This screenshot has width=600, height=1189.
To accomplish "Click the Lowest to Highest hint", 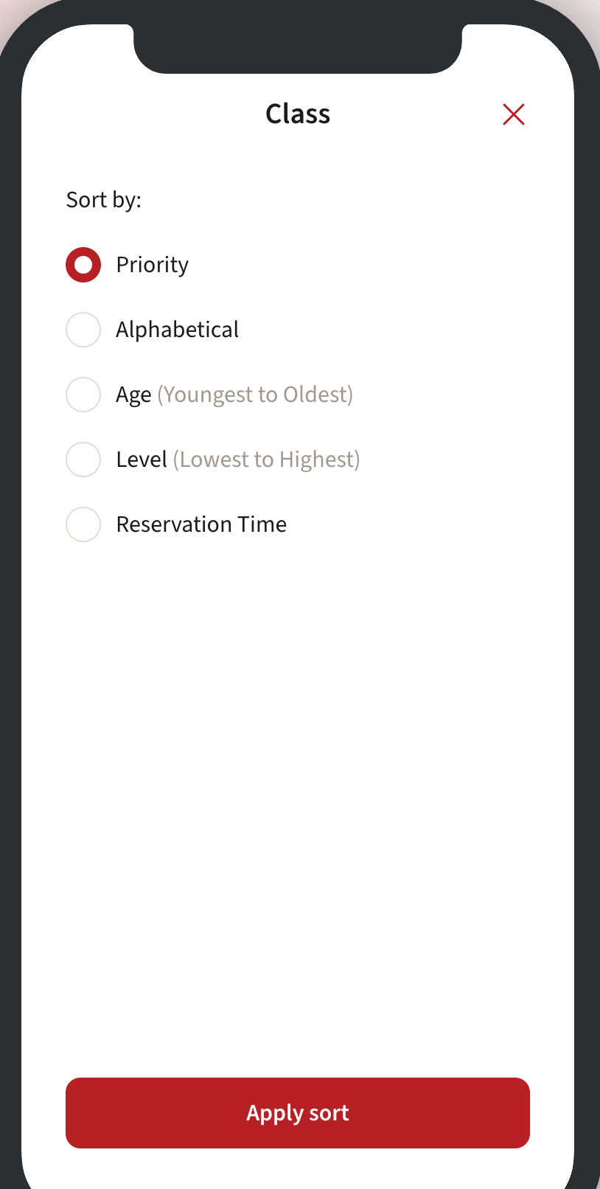I will click(266, 460).
